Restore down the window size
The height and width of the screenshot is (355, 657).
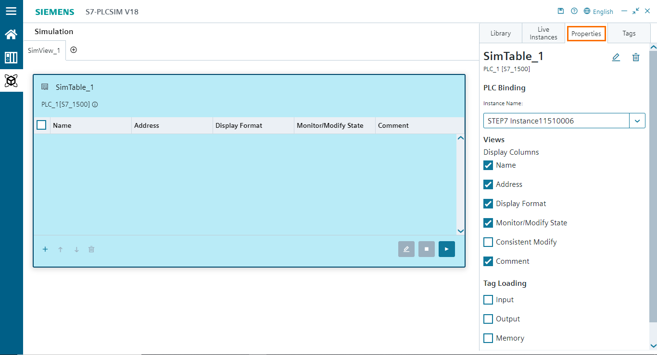[636, 11]
